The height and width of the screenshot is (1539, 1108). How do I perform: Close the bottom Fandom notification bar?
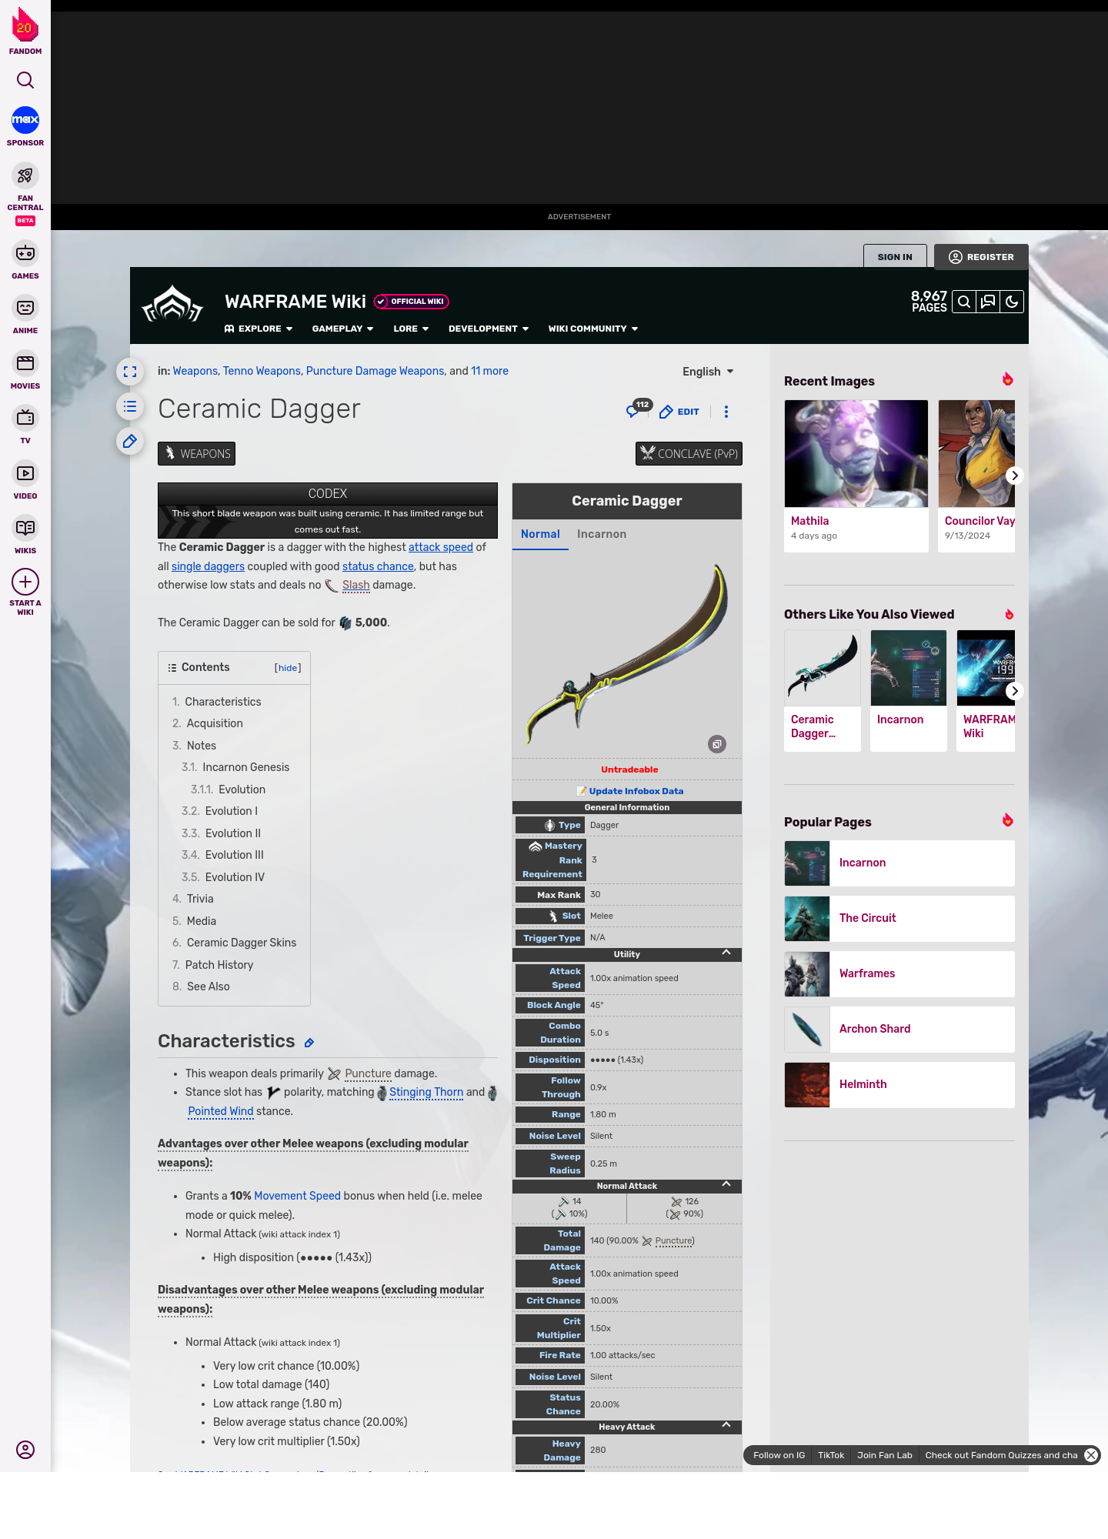point(1091,1455)
